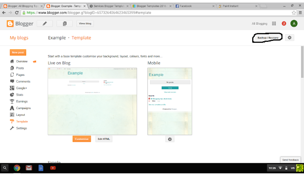Image resolution: width=304 pixels, height=176 pixels.
Task: Click the Send feedback button
Action: click(x=290, y=160)
